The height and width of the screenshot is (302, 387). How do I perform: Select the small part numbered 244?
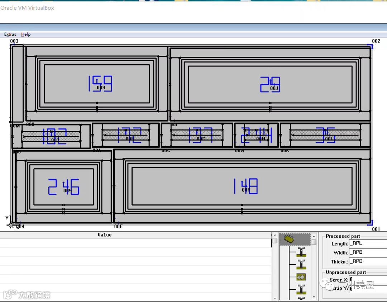pos(257,135)
